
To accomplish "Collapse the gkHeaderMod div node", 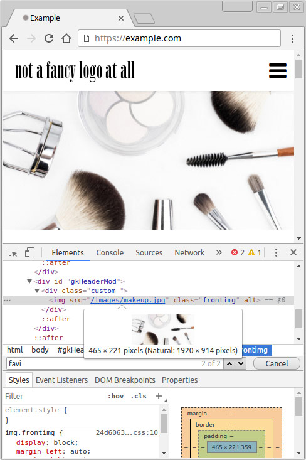I will [x=29, y=281].
